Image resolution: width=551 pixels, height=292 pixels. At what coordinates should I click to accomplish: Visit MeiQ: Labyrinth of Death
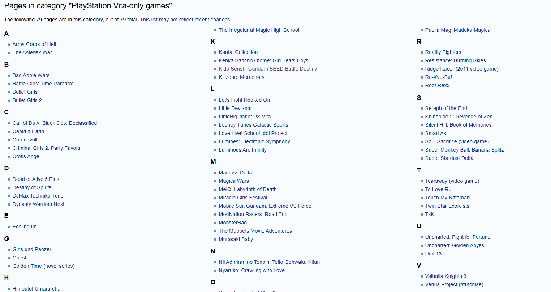pos(247,189)
